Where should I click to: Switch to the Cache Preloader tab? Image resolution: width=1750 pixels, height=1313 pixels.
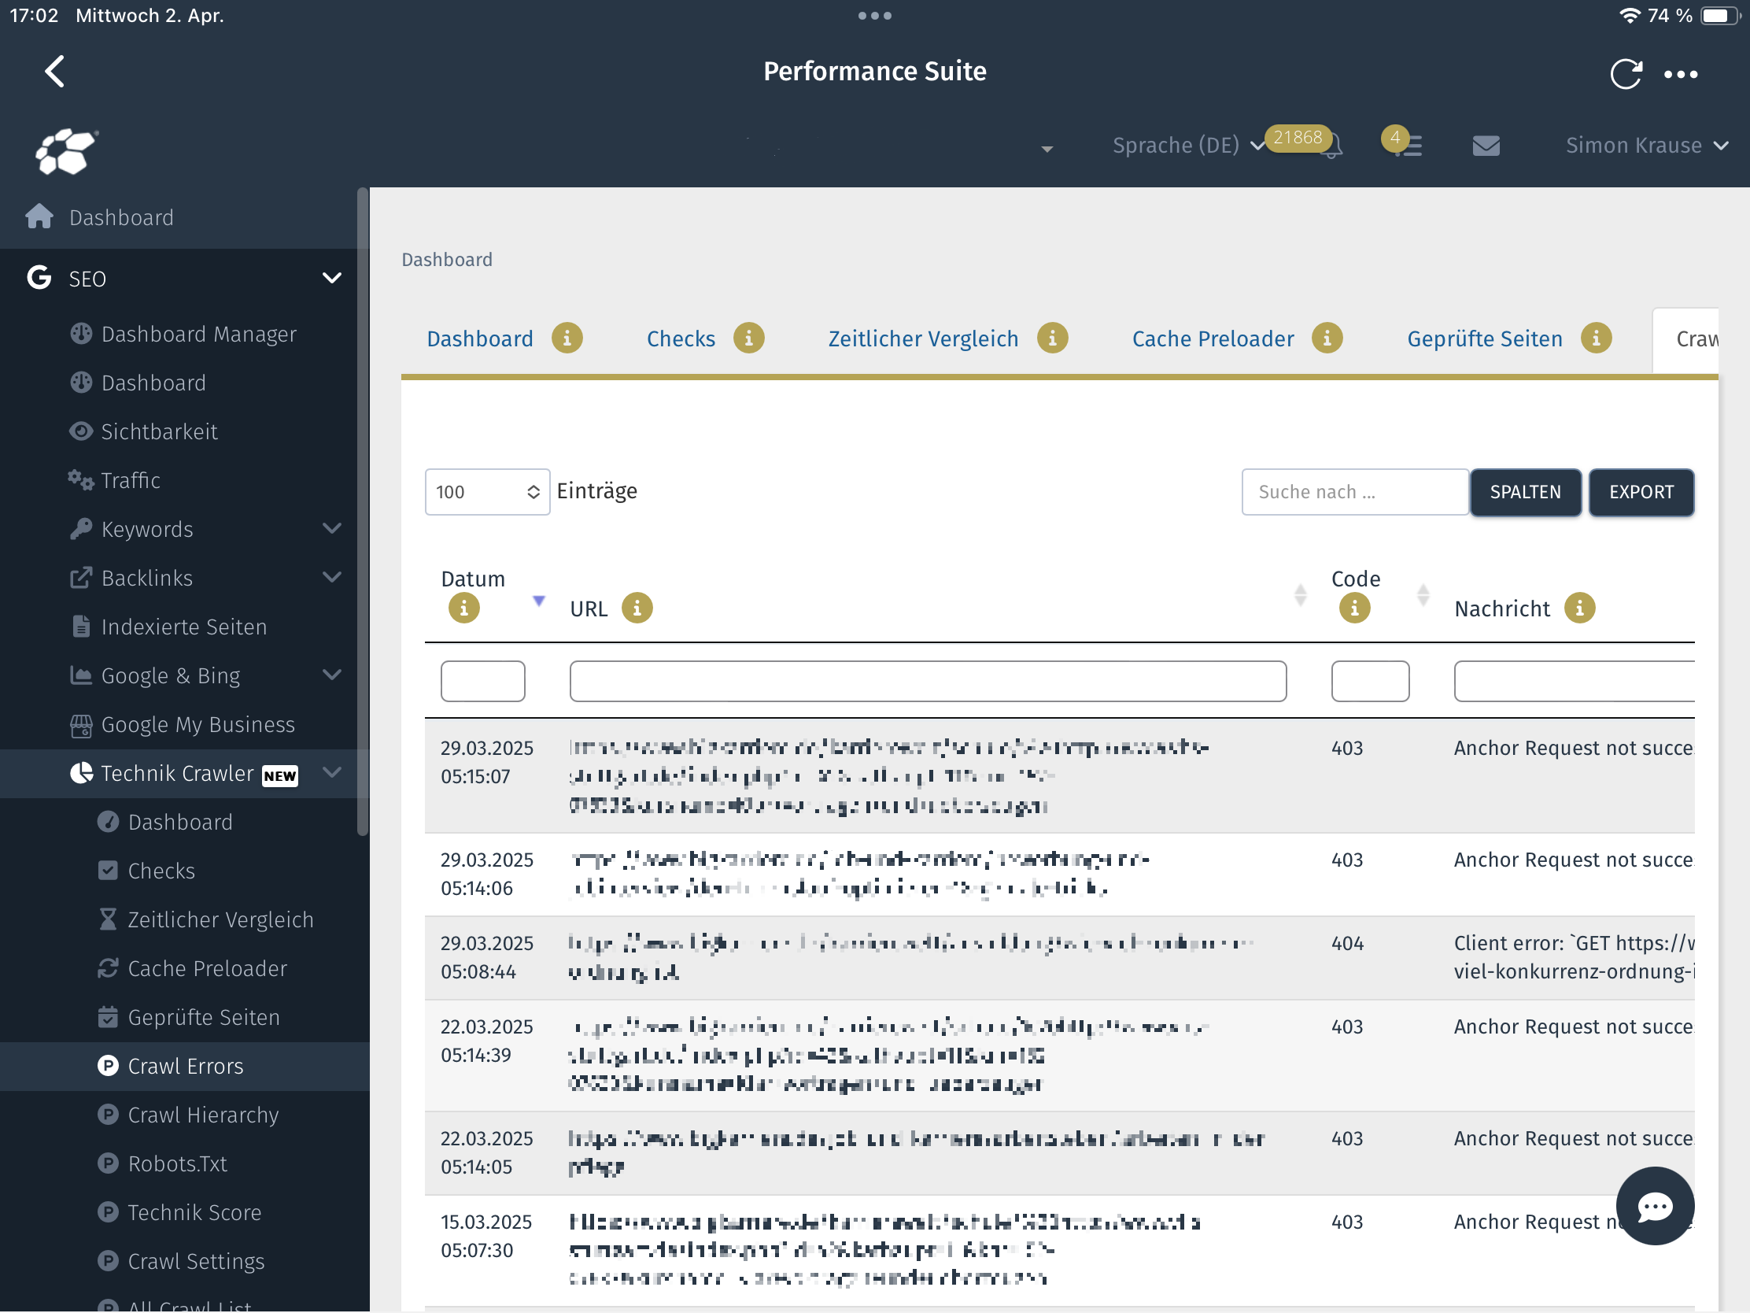1212,338
